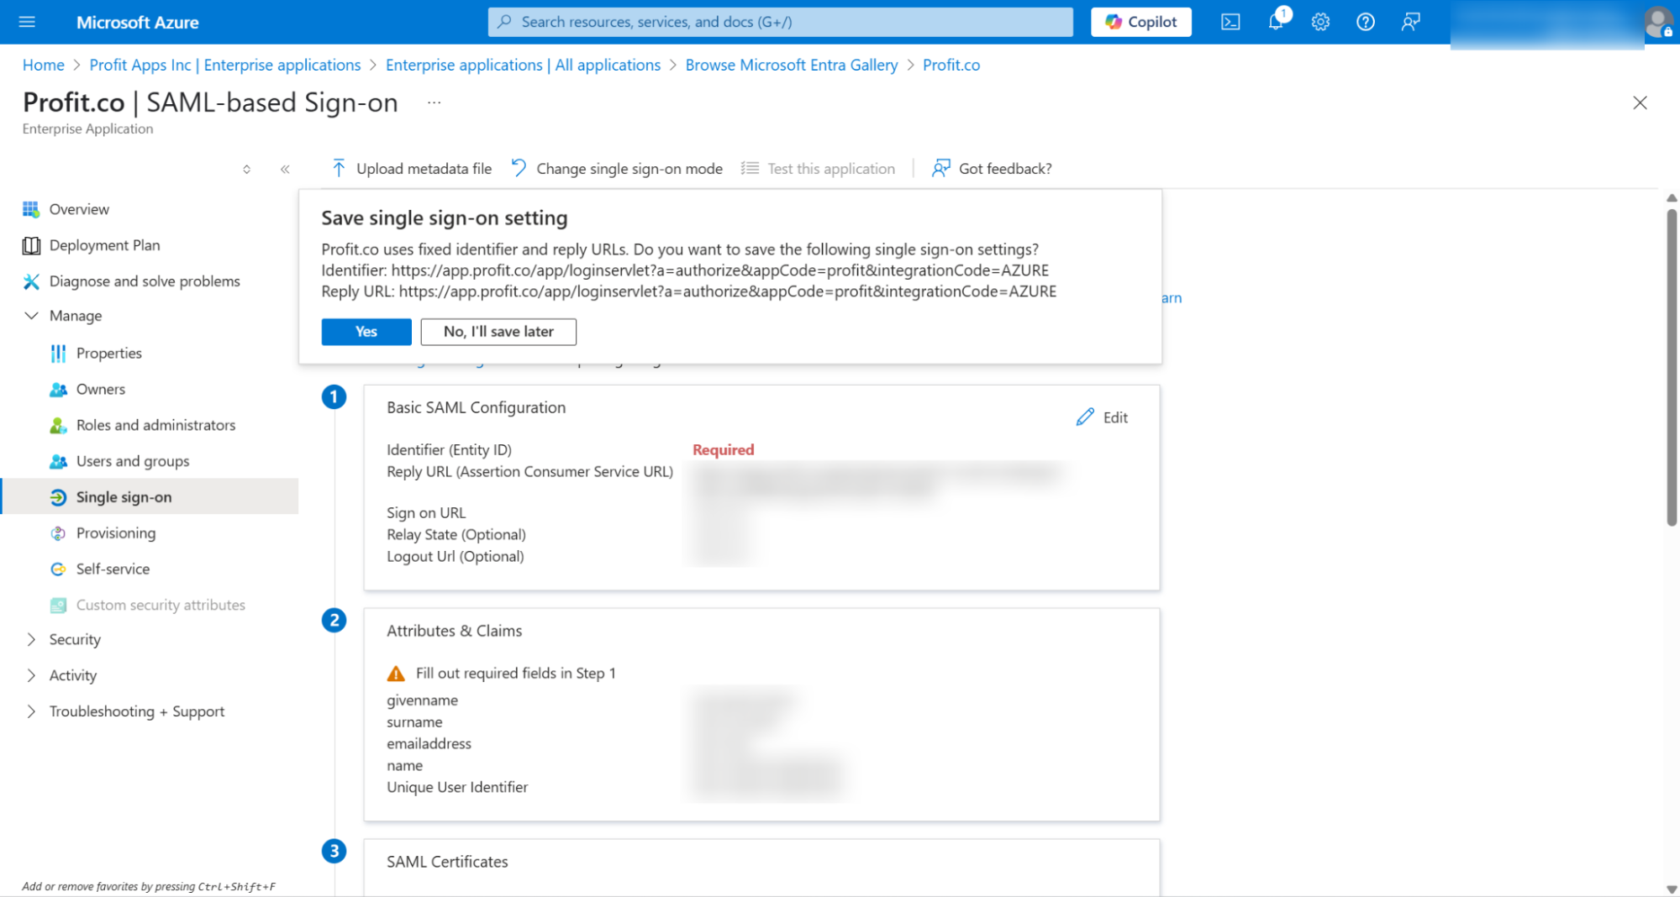The width and height of the screenshot is (1680, 897).
Task: Open the notifications bell
Action: [1276, 22]
